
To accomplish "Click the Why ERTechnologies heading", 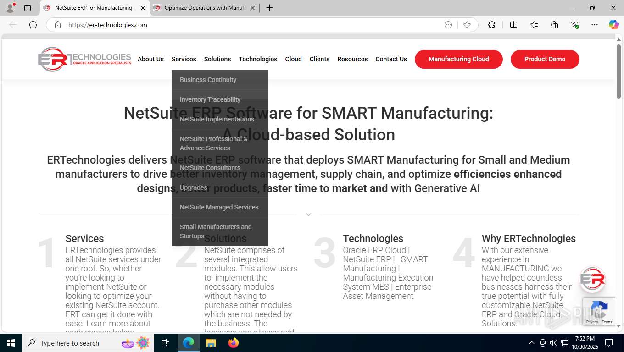I will (x=529, y=238).
